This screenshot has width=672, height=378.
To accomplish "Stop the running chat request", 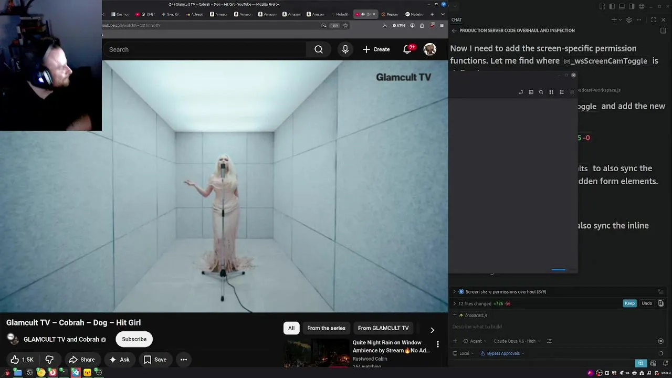I will coord(661,341).
